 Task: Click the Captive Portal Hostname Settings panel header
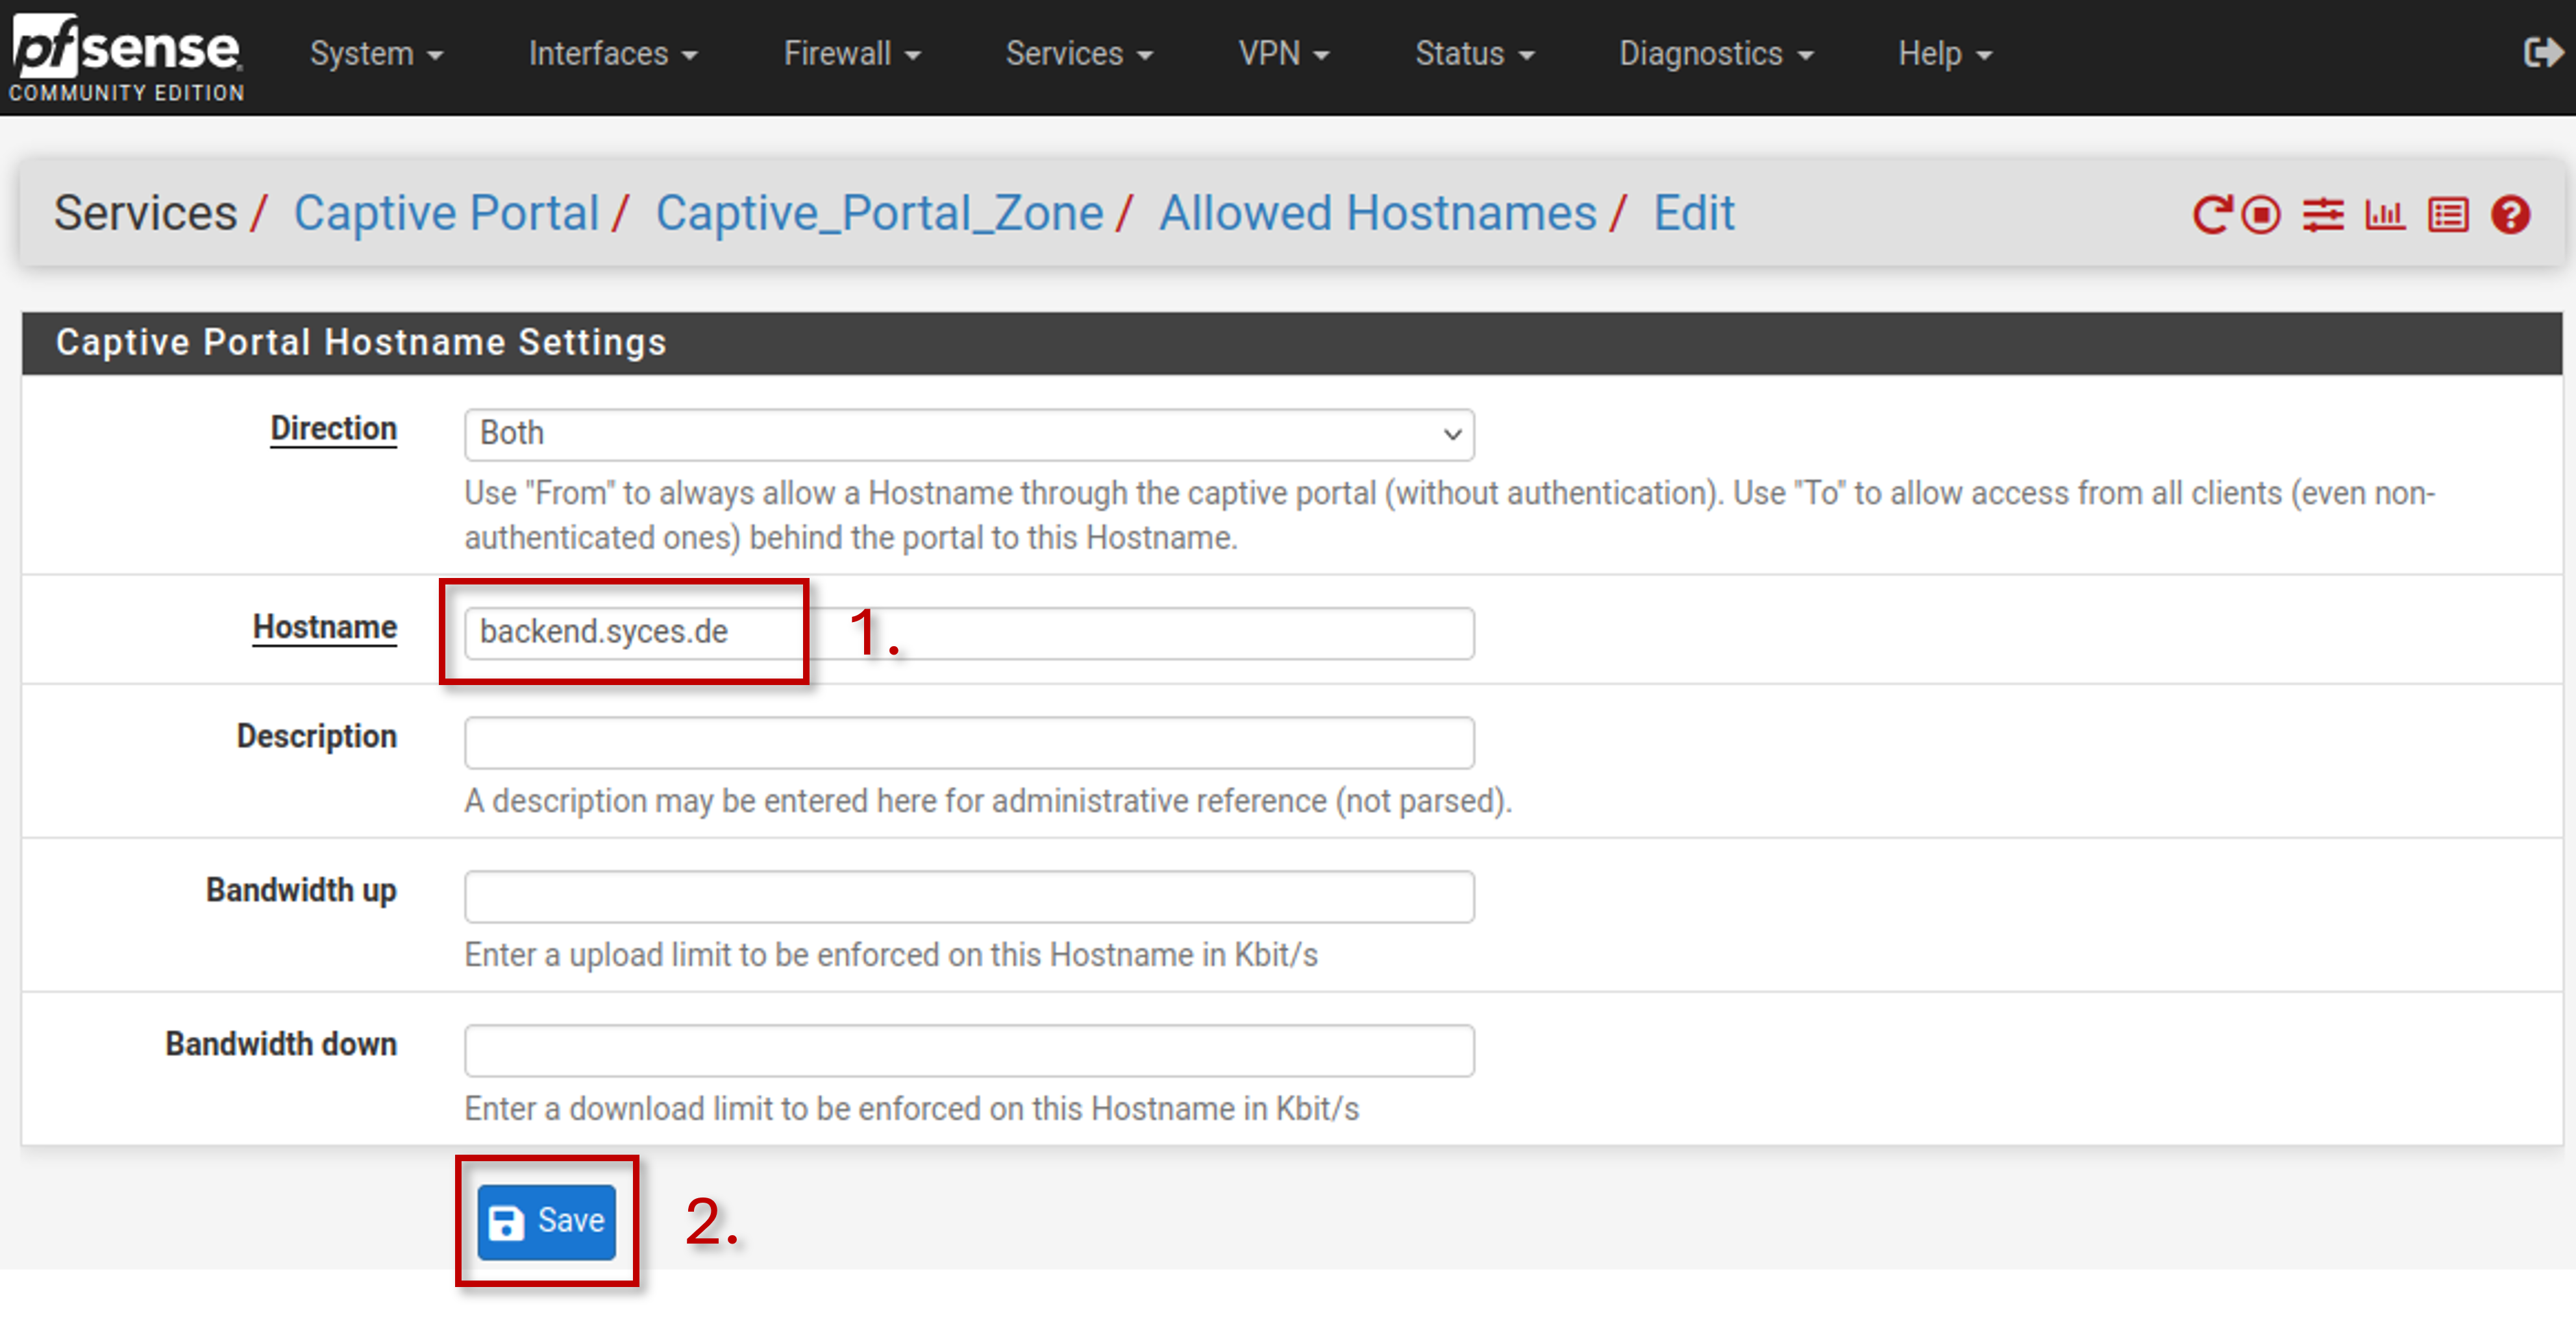click(x=1291, y=343)
